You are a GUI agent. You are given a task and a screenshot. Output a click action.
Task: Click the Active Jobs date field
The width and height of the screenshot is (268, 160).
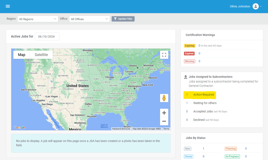click(48, 37)
